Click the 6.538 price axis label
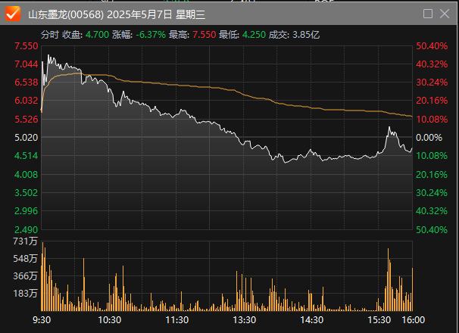 27,82
